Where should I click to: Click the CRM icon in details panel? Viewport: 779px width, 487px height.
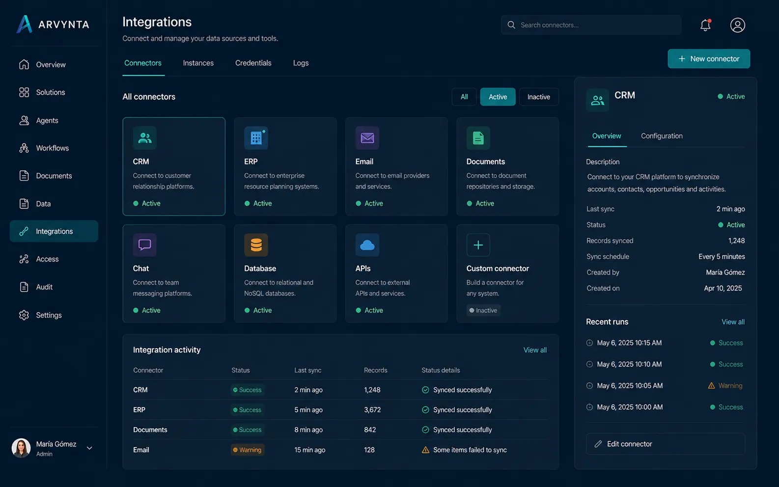[597, 100]
